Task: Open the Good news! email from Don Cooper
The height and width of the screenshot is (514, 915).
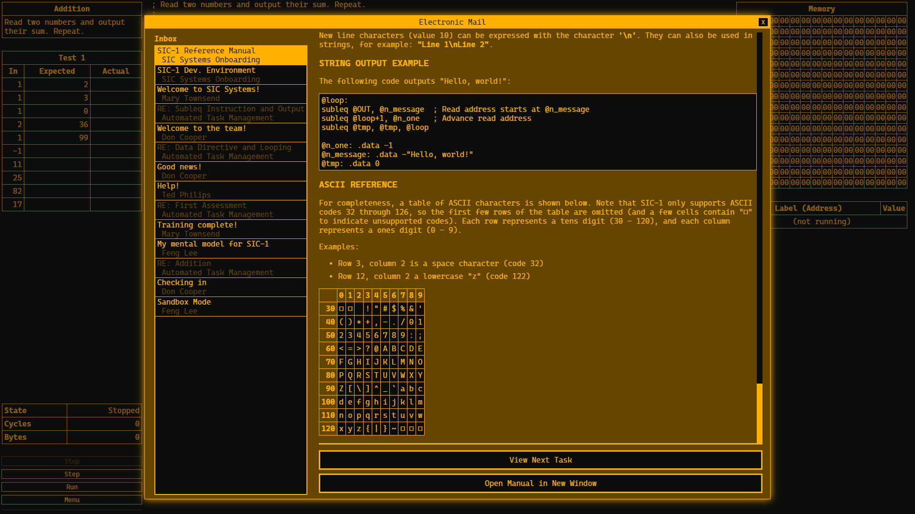Action: (230, 171)
